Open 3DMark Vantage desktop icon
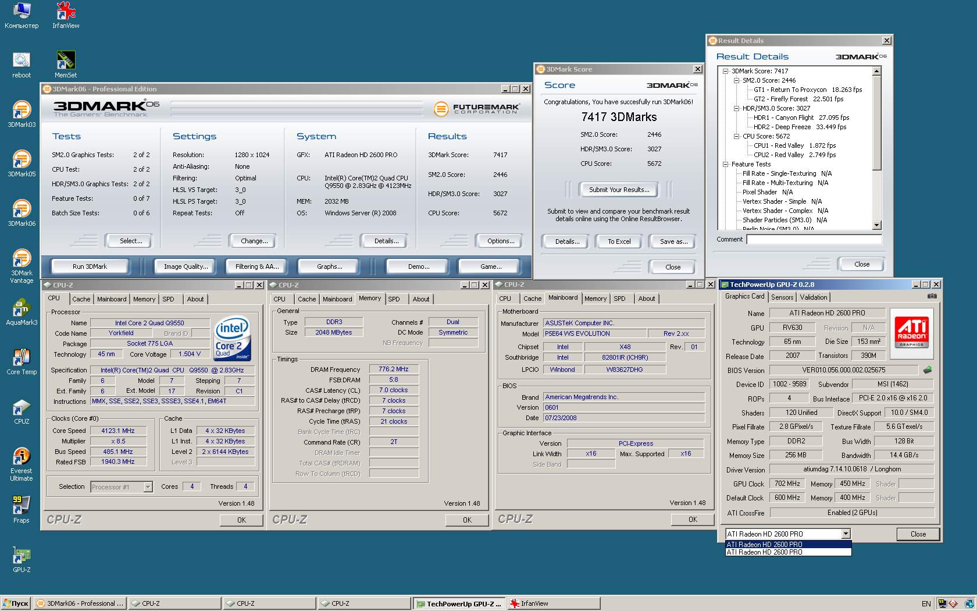The image size is (977, 611). [x=22, y=267]
